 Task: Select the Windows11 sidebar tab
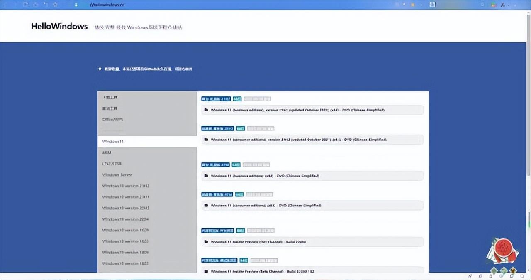click(x=147, y=142)
